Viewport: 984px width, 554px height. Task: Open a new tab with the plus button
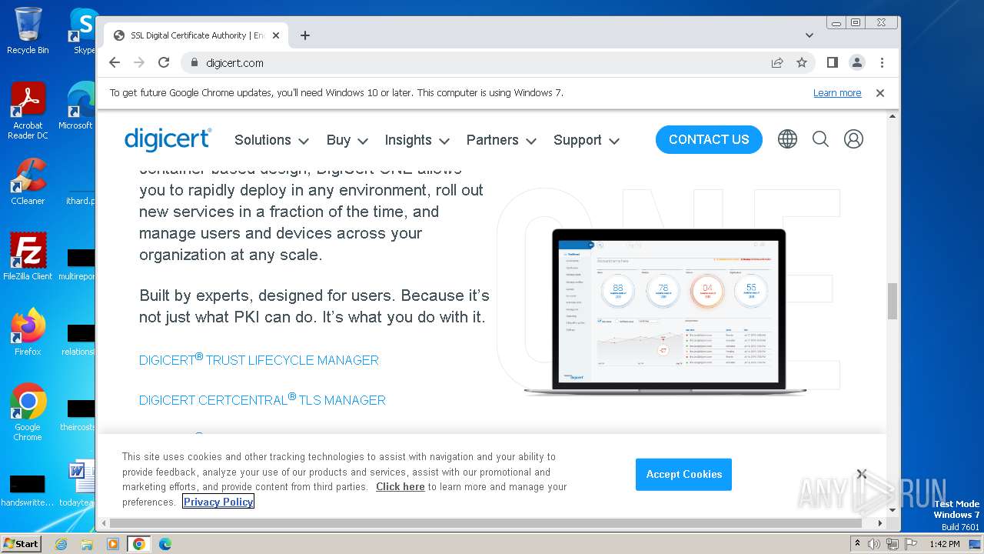[305, 35]
